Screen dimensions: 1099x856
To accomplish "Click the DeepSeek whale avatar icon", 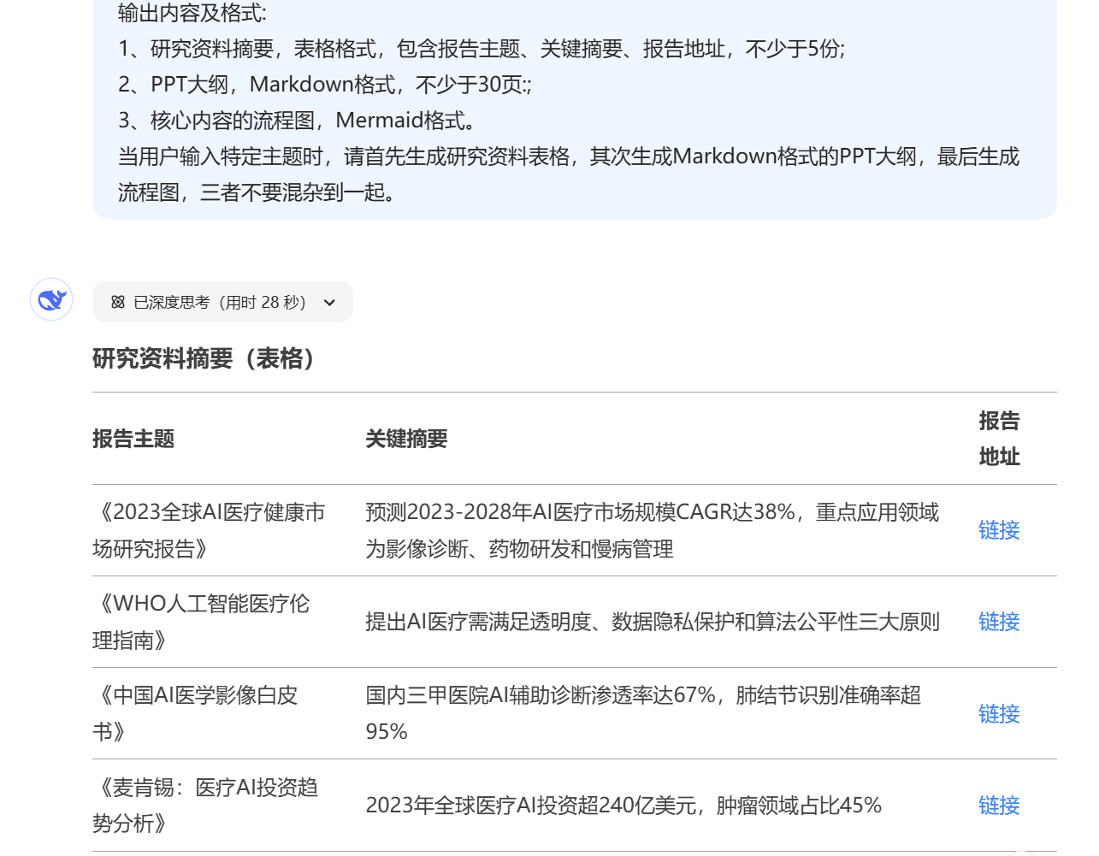I will [x=51, y=299].
